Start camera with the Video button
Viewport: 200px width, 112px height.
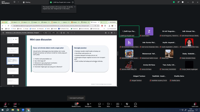coord(15,105)
